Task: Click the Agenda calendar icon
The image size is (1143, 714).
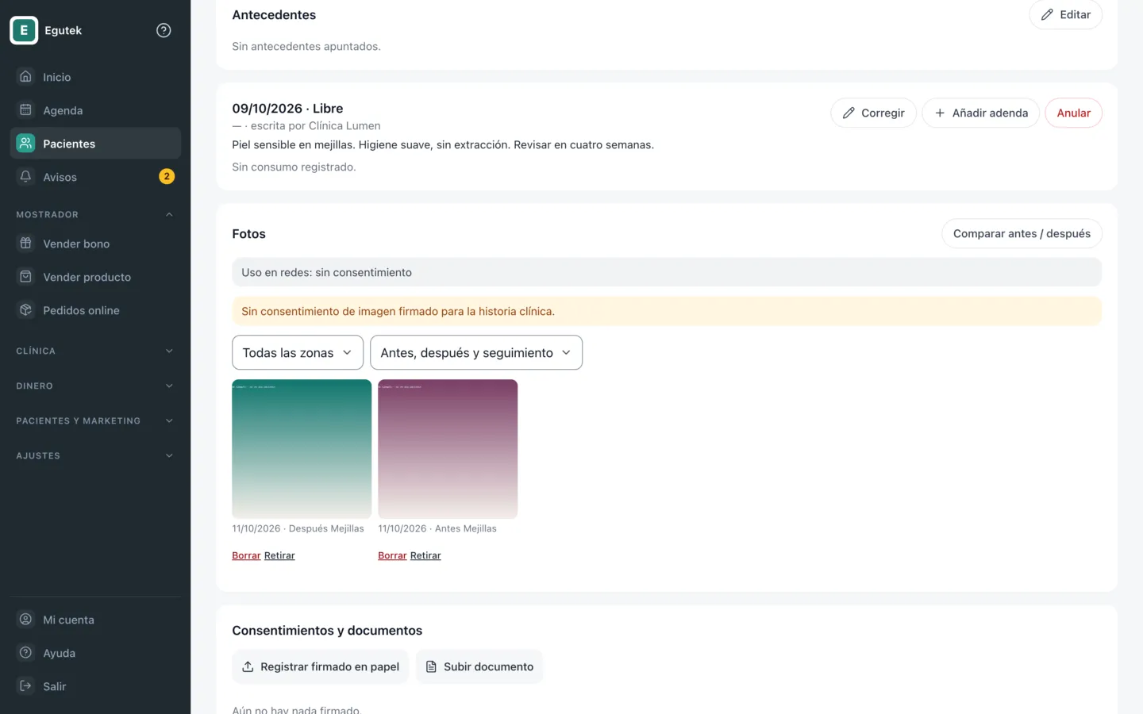Action: [x=25, y=109]
